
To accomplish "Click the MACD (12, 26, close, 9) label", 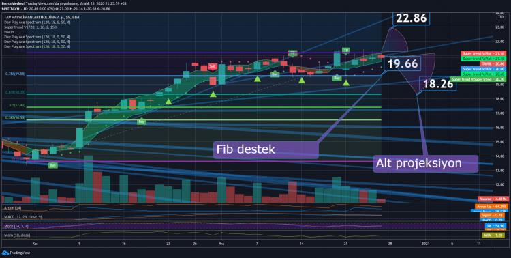I will [23, 217].
